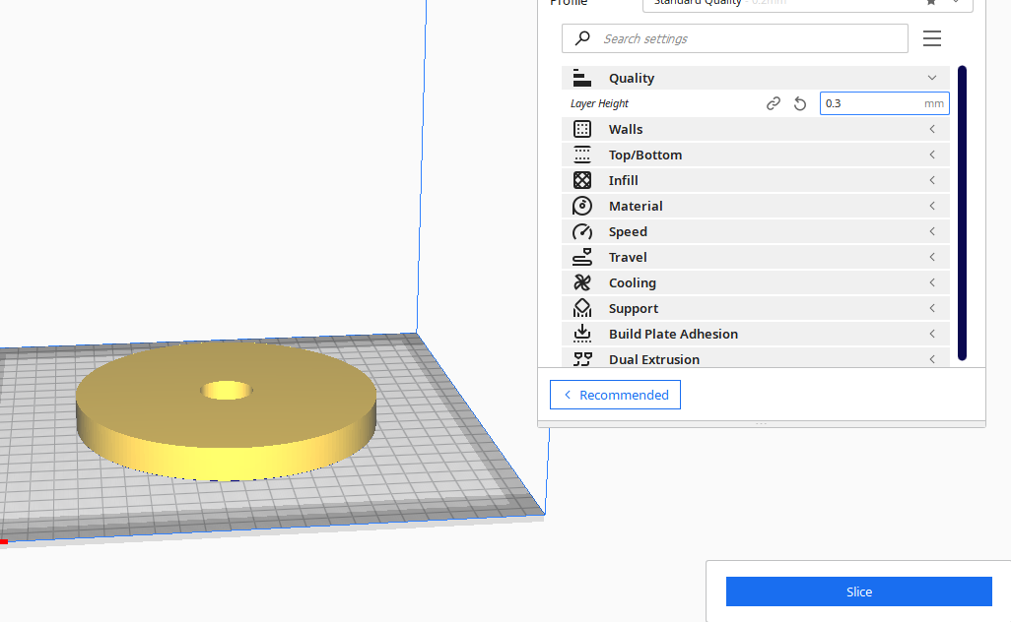The height and width of the screenshot is (622, 1011).
Task: Click the Walls section label
Action: tap(626, 130)
